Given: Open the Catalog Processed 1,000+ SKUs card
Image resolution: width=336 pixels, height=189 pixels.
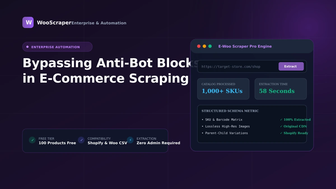Looking at the screenshot, I should (223, 89).
